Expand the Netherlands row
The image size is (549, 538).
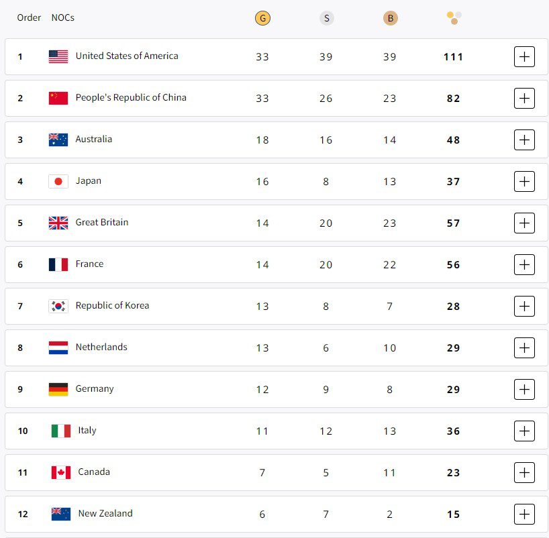click(x=524, y=348)
